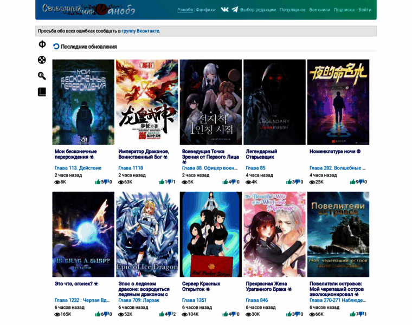412x325 pixels.
Task: Open chapter Глава 1232 : Черпая Вд...
Action: (x=82, y=300)
